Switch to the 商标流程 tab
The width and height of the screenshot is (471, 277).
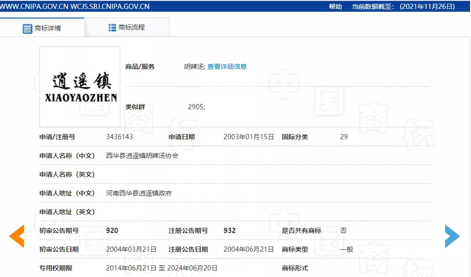click(x=127, y=27)
